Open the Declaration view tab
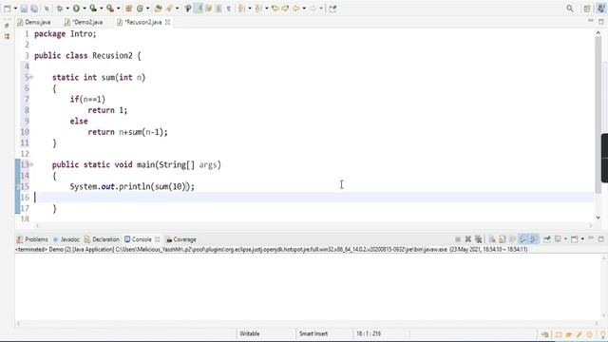Image resolution: width=608 pixels, height=342 pixels. point(102,239)
